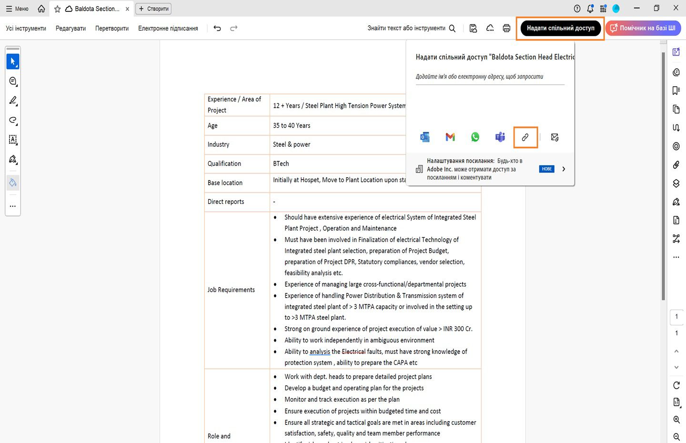Open the attachments paperclip panel
This screenshot has width=686, height=443.
click(676, 165)
